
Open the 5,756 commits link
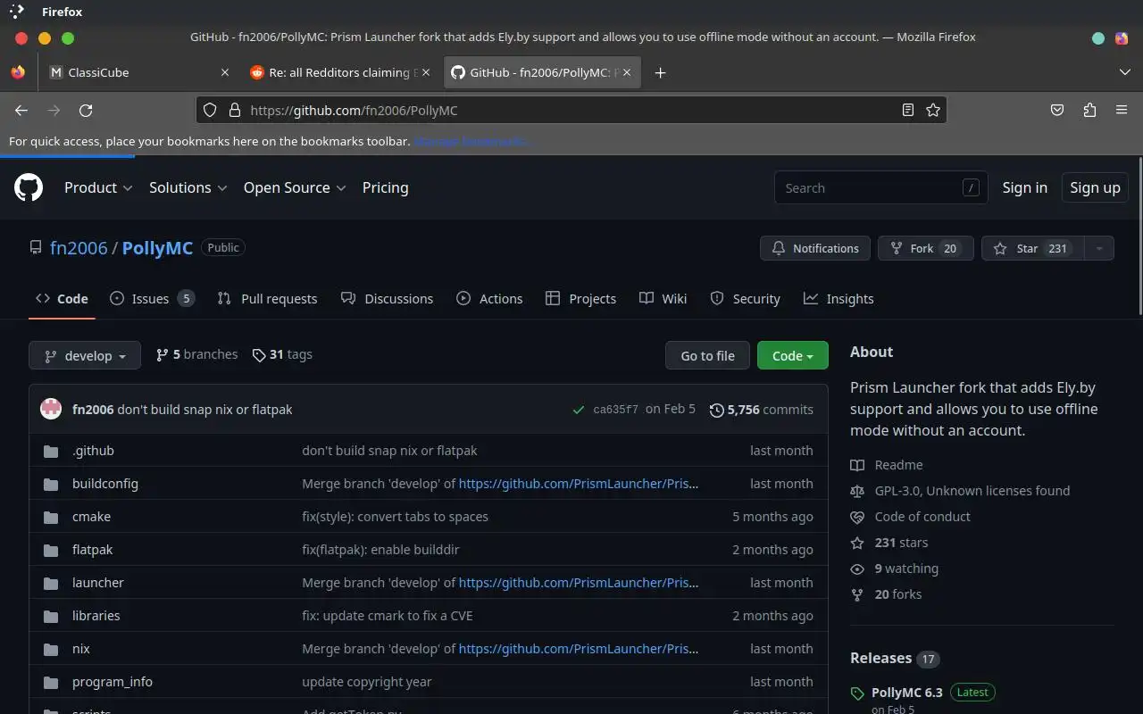pos(762,410)
